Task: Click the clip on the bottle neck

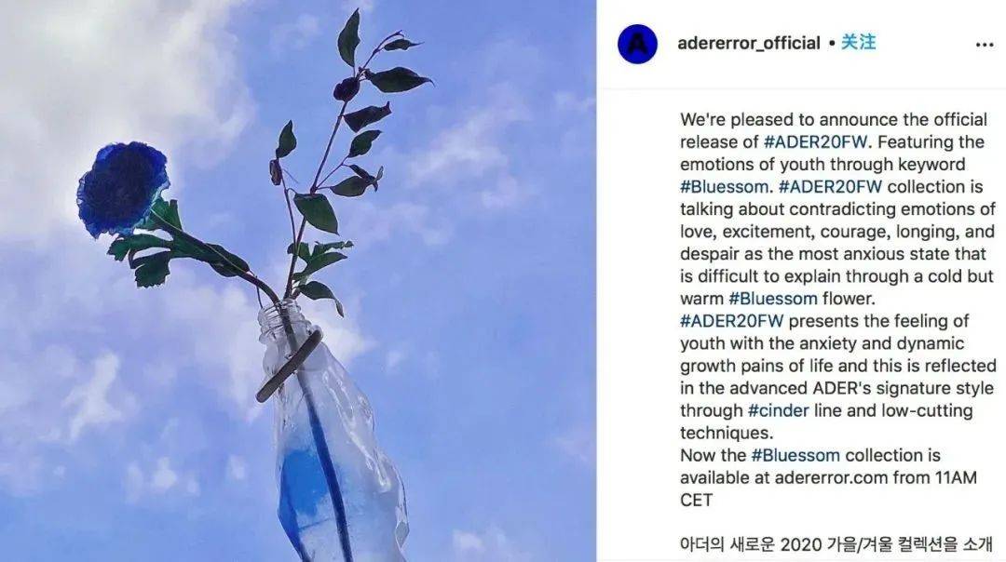Action: point(289,366)
